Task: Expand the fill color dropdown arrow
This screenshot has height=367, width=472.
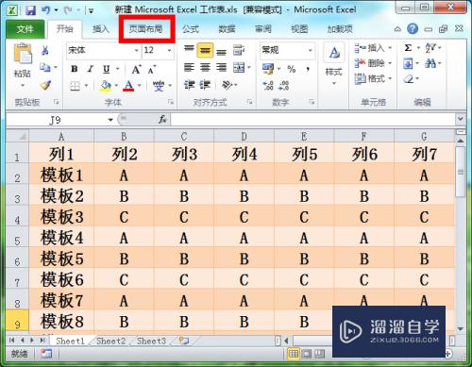Action: 116,86
